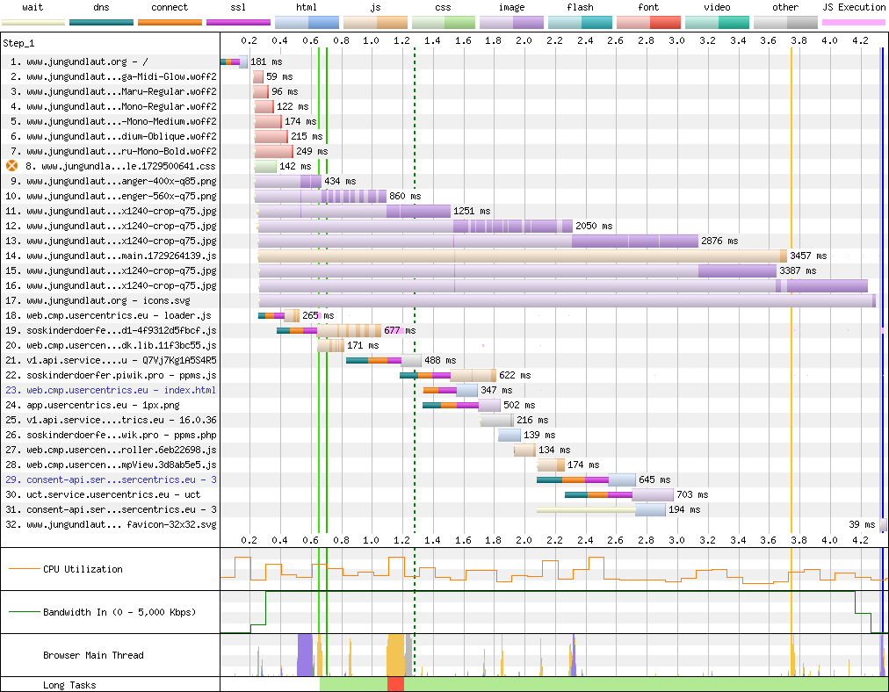Click the connect color swatch in the legend
889x692 pixels.
point(170,23)
